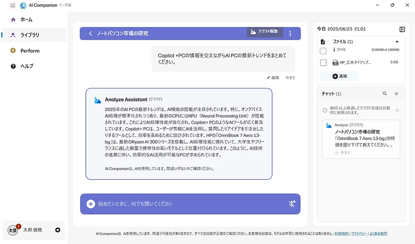
Task: Click the (0.00MB of 100MB) usage text
Action: point(385,50)
